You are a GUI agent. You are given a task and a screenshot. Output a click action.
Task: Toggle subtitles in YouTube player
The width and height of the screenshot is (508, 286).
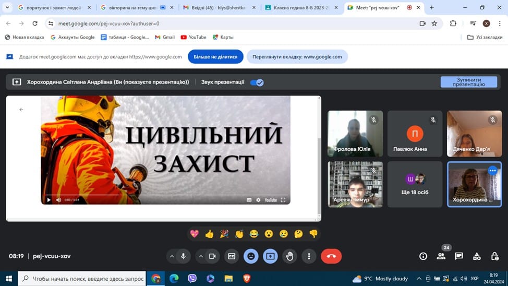click(249, 200)
